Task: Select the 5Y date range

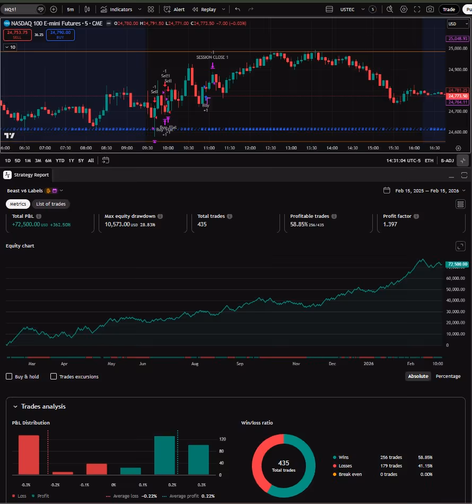Action: (x=81, y=161)
